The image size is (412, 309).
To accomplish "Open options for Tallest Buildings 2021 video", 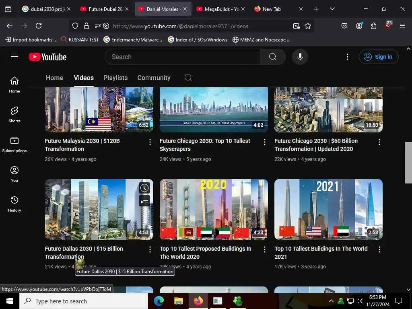I will (x=379, y=249).
